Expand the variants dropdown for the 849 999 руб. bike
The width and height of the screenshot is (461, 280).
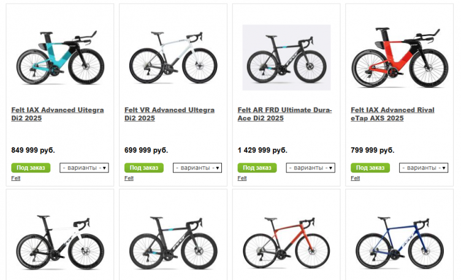coord(84,168)
